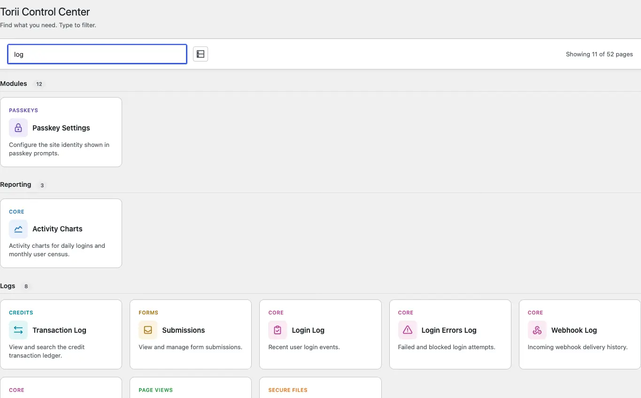Image resolution: width=641 pixels, height=398 pixels.
Task: Open the Login Log page
Action: [320, 335]
